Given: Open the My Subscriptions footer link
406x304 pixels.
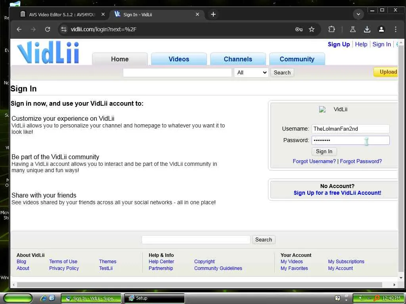Looking at the screenshot, I should (x=346, y=262).
